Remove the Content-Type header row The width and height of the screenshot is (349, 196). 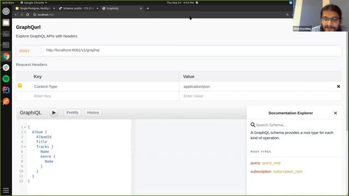pos(338,87)
